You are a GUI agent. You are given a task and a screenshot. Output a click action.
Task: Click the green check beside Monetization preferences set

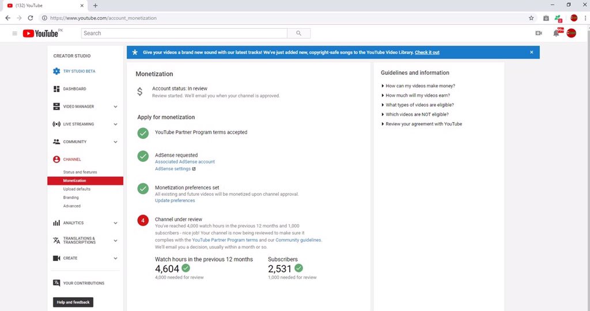[x=143, y=188]
